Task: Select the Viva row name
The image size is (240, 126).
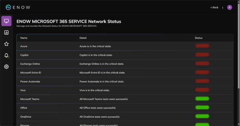Action: 23,90
